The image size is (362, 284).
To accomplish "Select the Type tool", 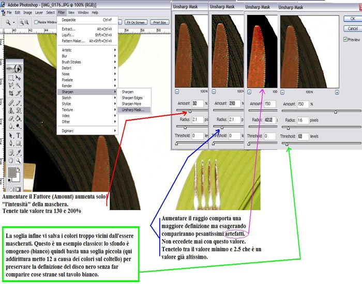I will point(18,135).
